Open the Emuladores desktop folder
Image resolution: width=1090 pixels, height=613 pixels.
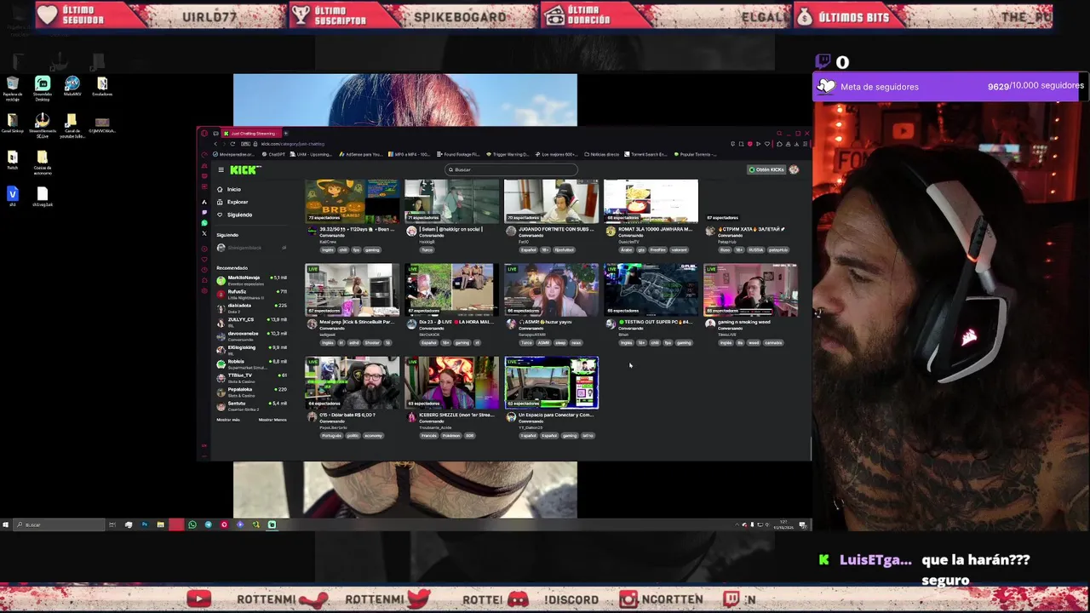102,86
